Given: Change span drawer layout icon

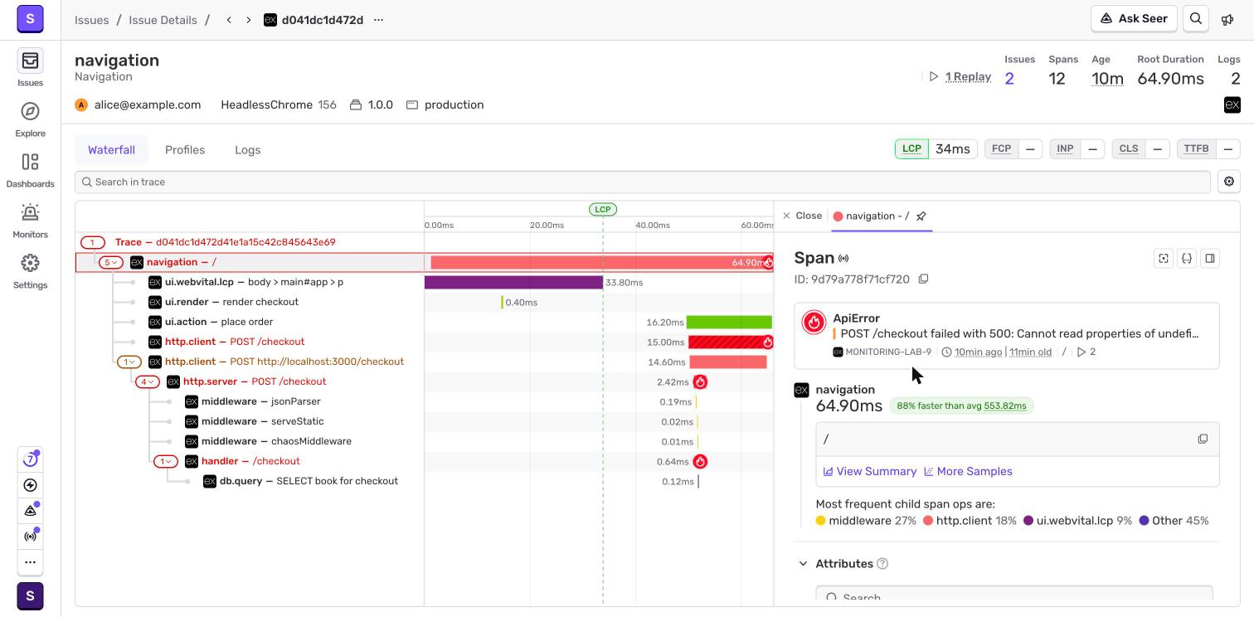Looking at the screenshot, I should 1210,259.
